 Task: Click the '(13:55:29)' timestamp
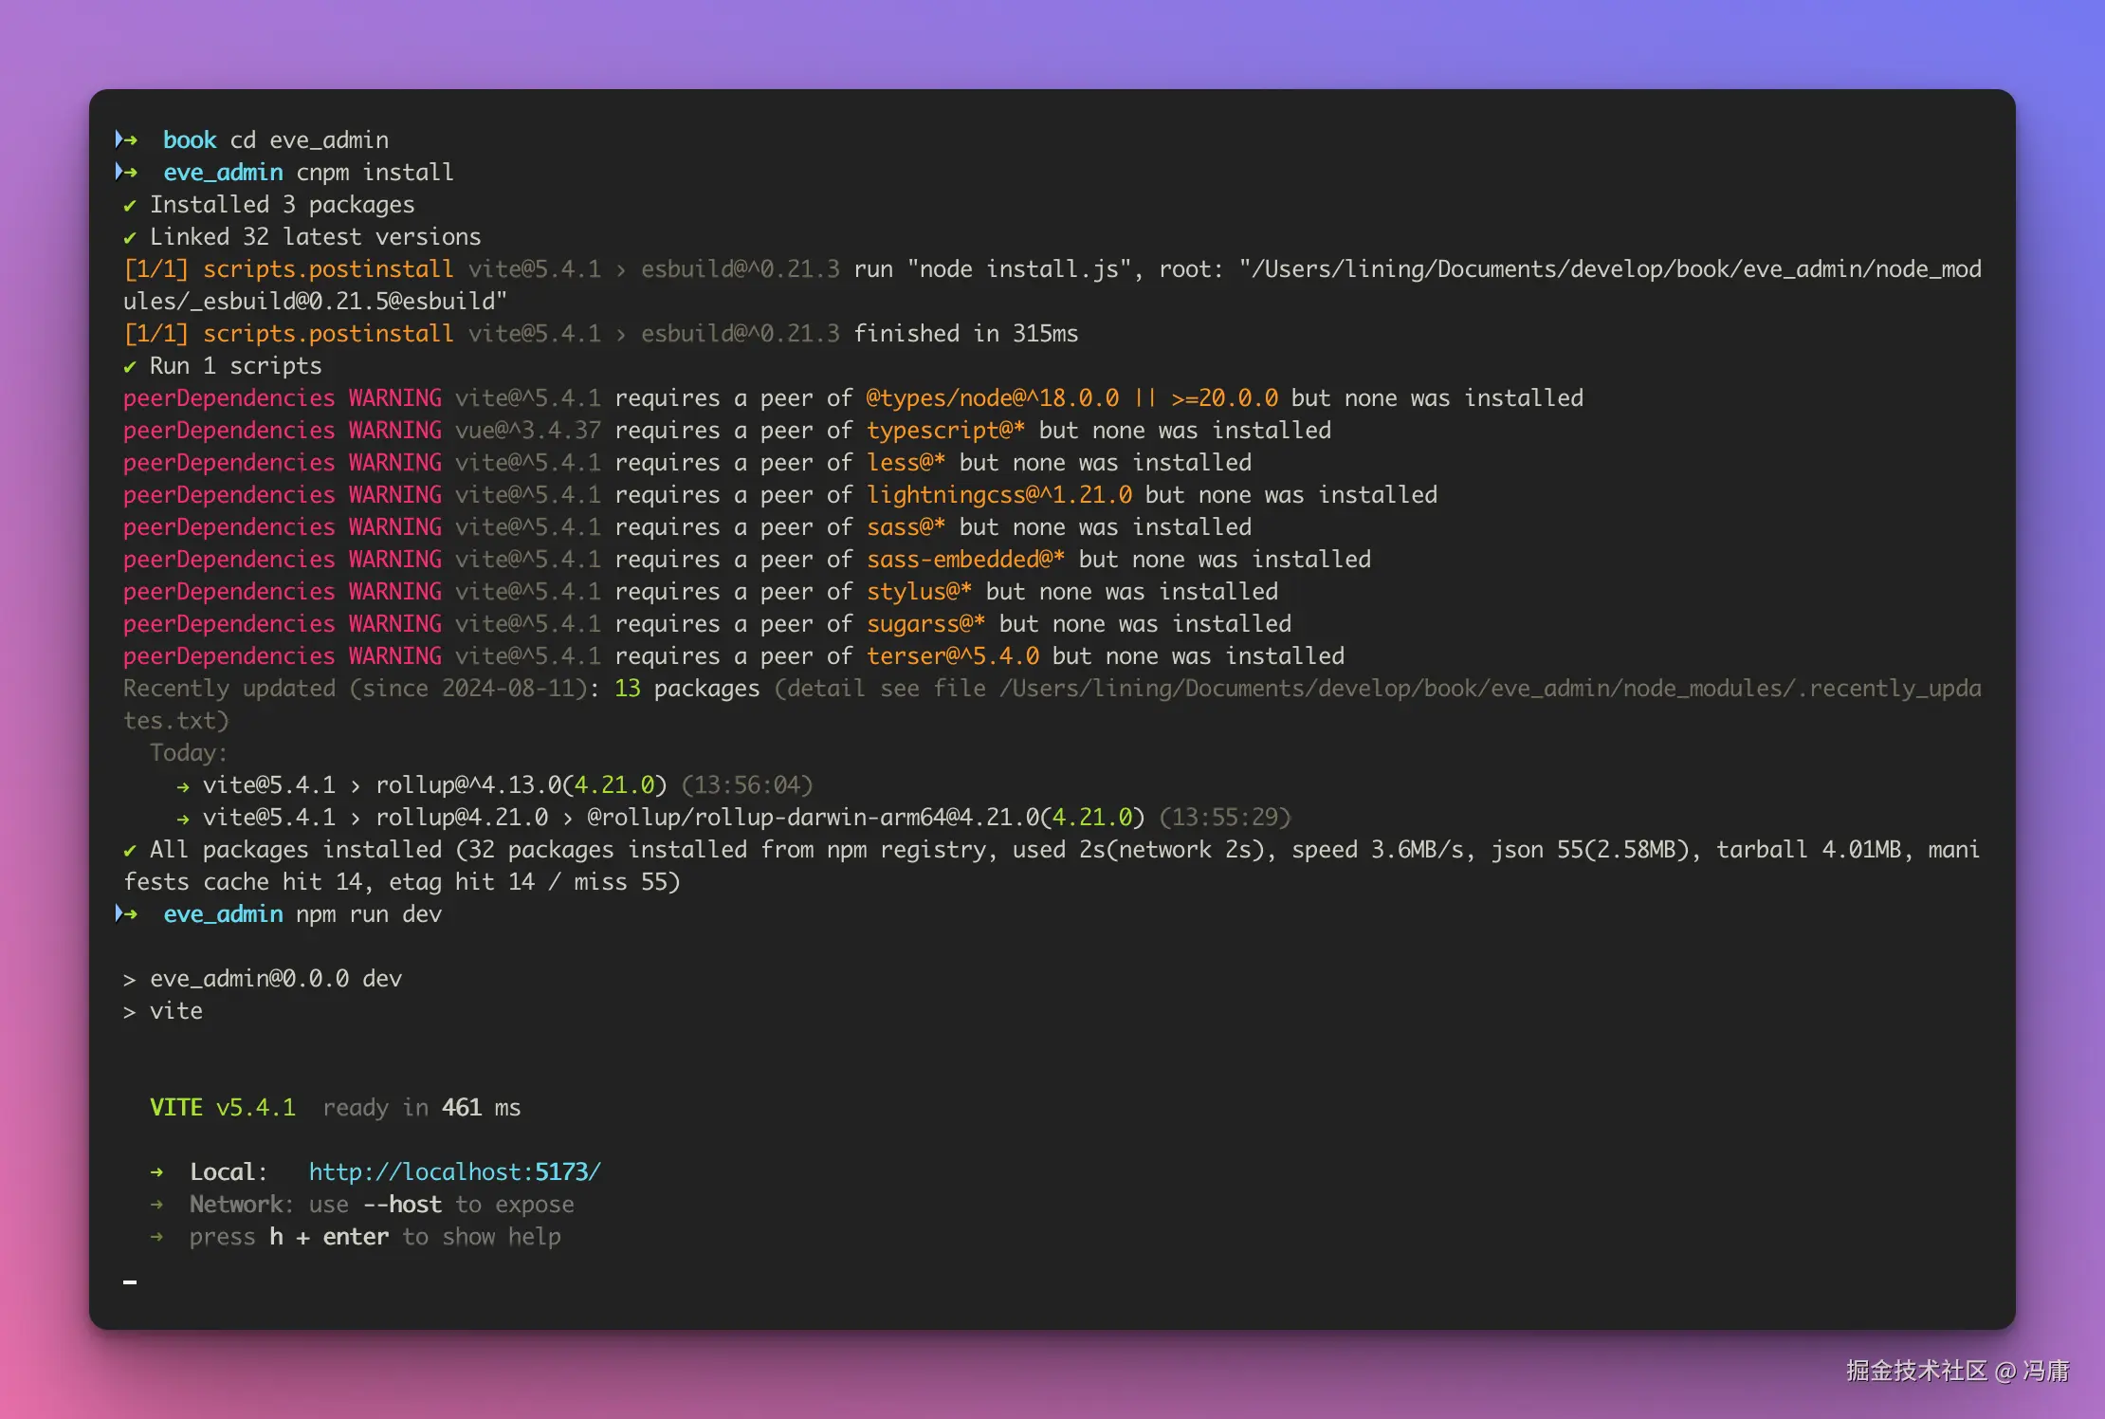click(x=1225, y=817)
